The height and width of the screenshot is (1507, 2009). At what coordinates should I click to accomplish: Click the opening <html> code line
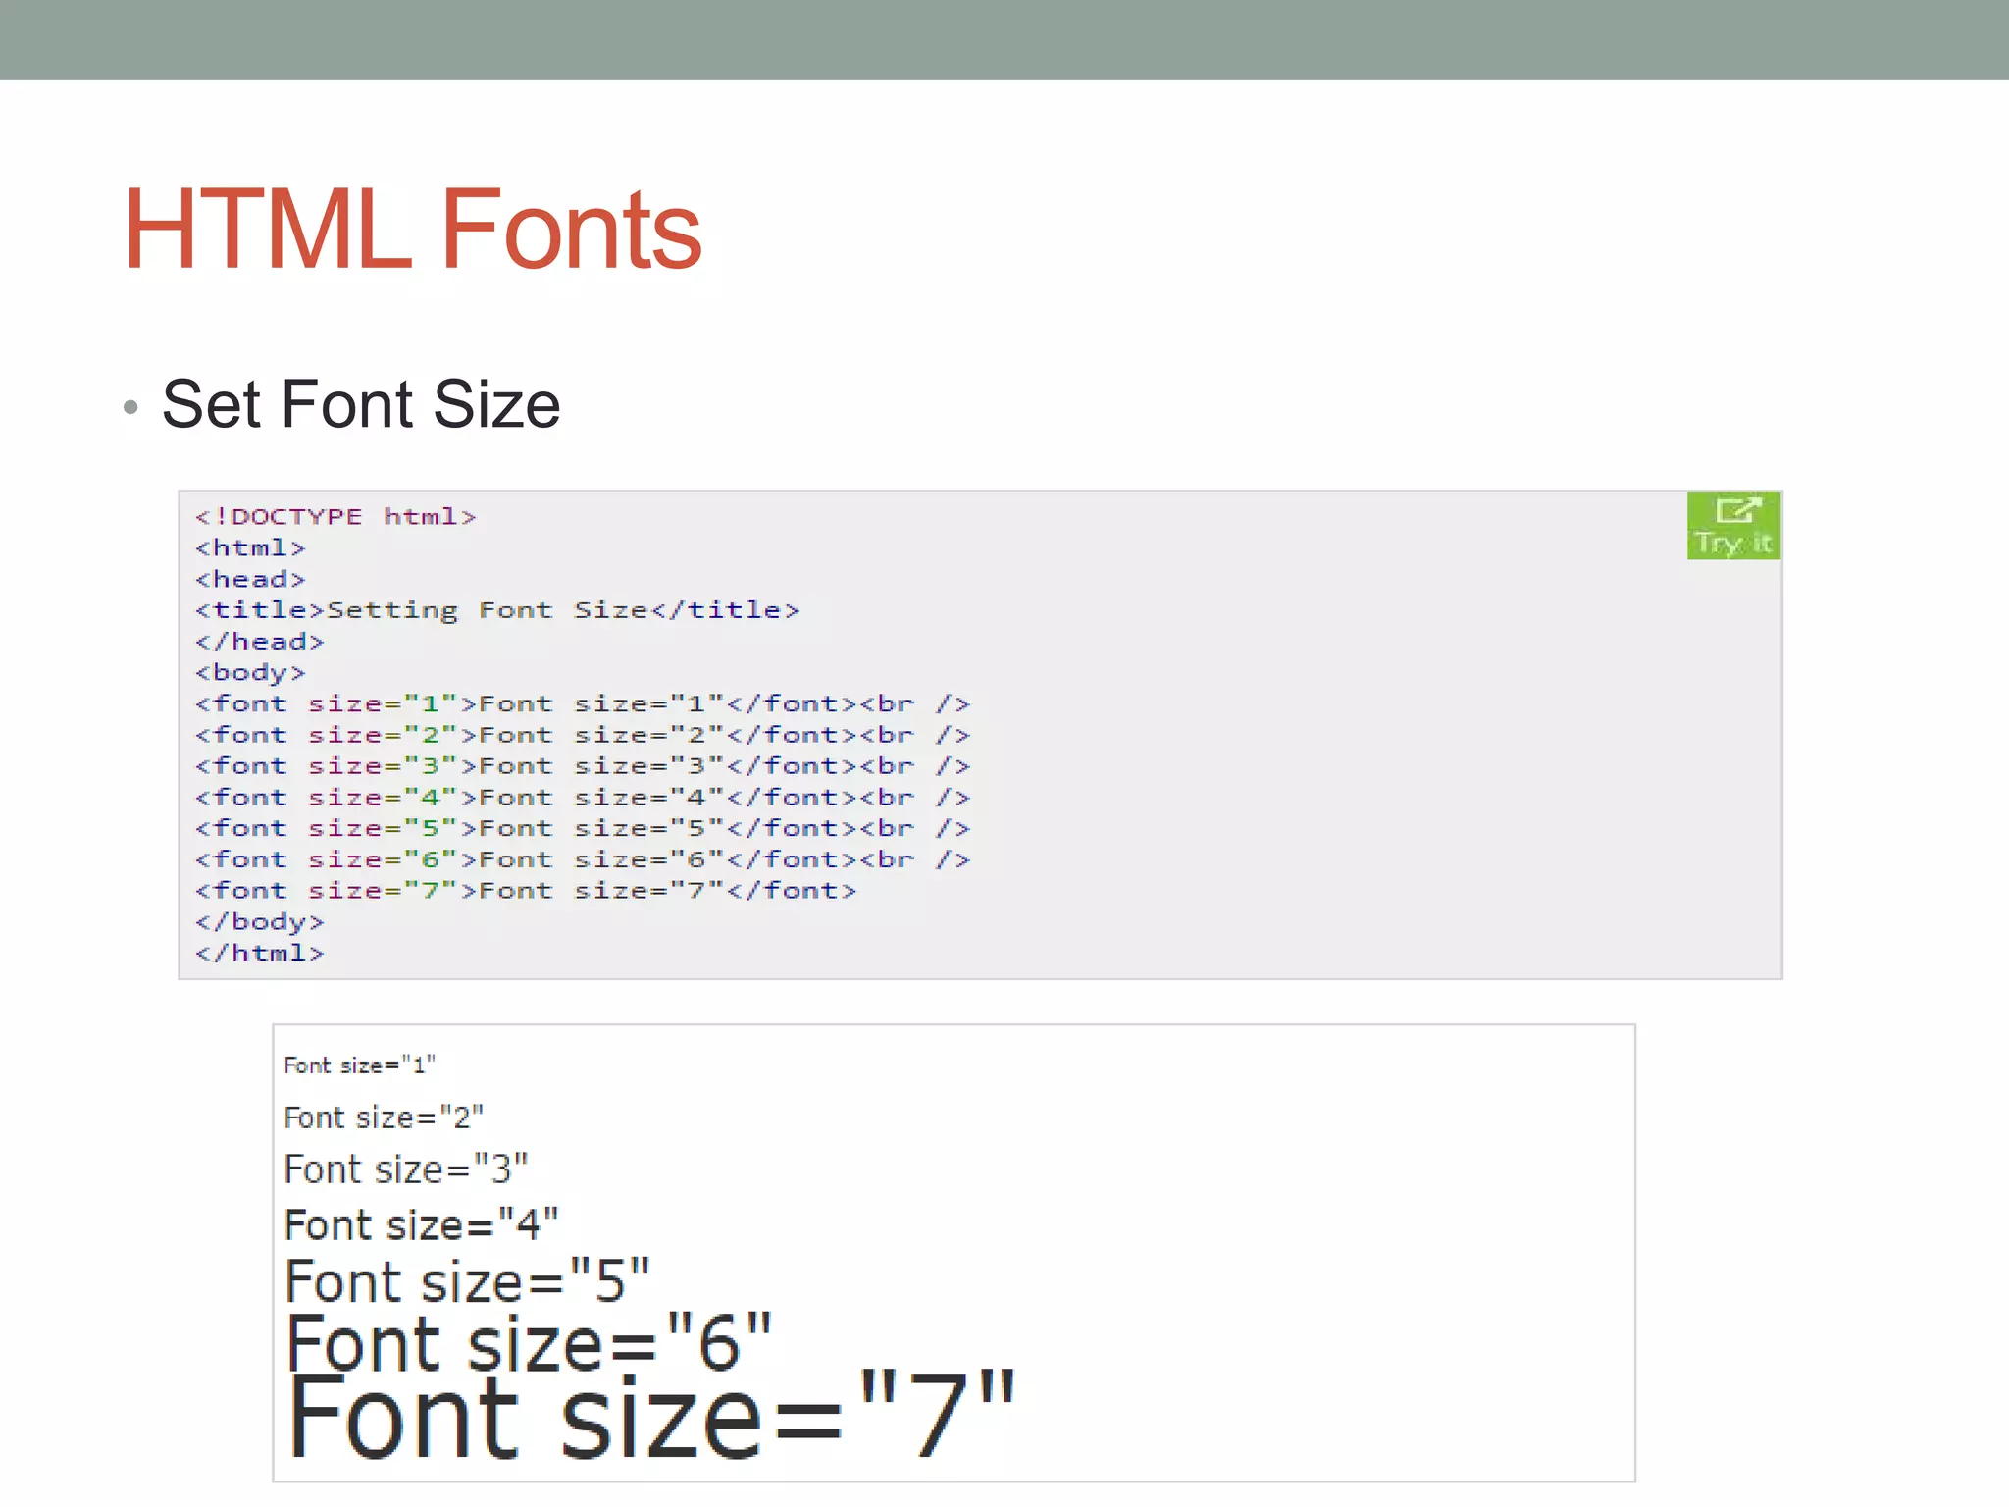(x=250, y=548)
